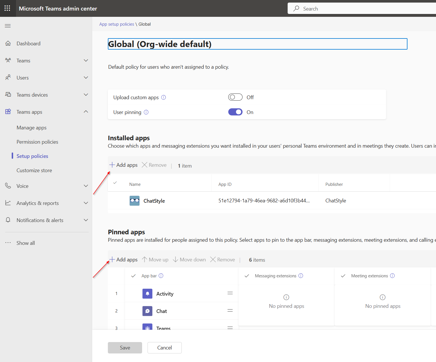This screenshot has height=362, width=436.
Task: Expand the Notifications & alerts section
Action: coord(86,220)
